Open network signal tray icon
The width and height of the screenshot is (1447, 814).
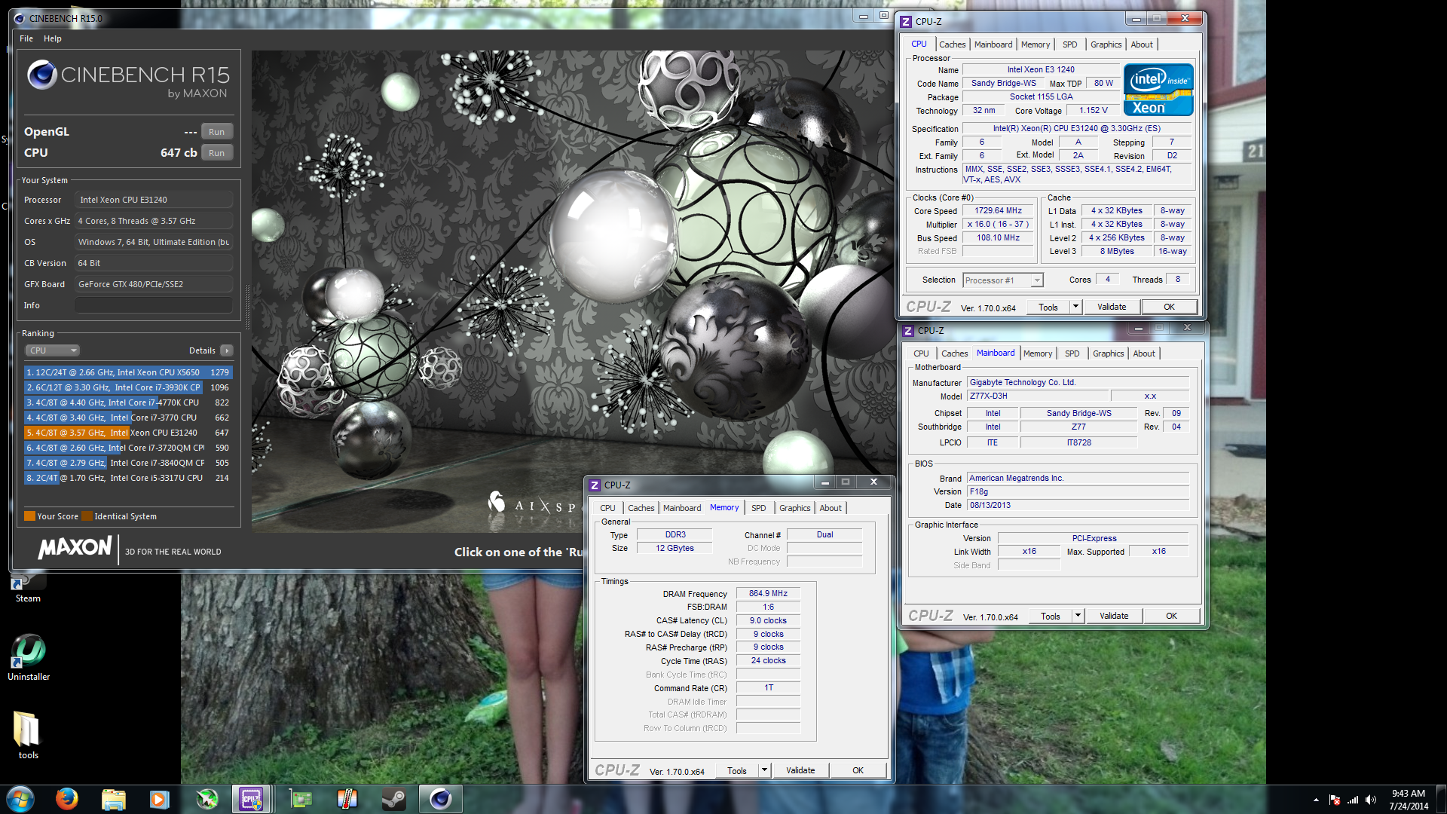pos(1353,800)
